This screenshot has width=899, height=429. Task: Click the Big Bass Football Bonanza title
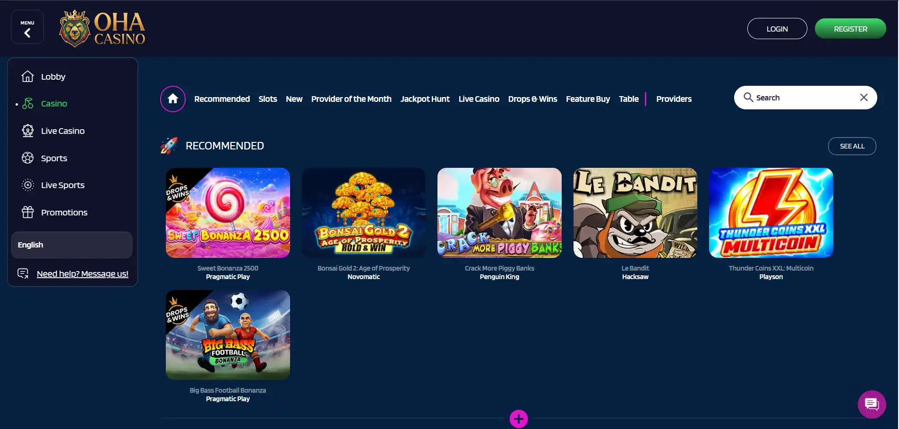point(228,390)
